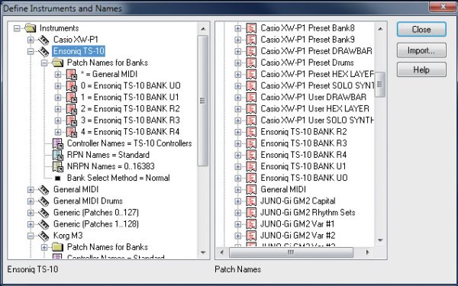The height and width of the screenshot is (286, 458).
Task: Collapse the Ensoniq TS-10 instrument node
Action: pos(31,51)
